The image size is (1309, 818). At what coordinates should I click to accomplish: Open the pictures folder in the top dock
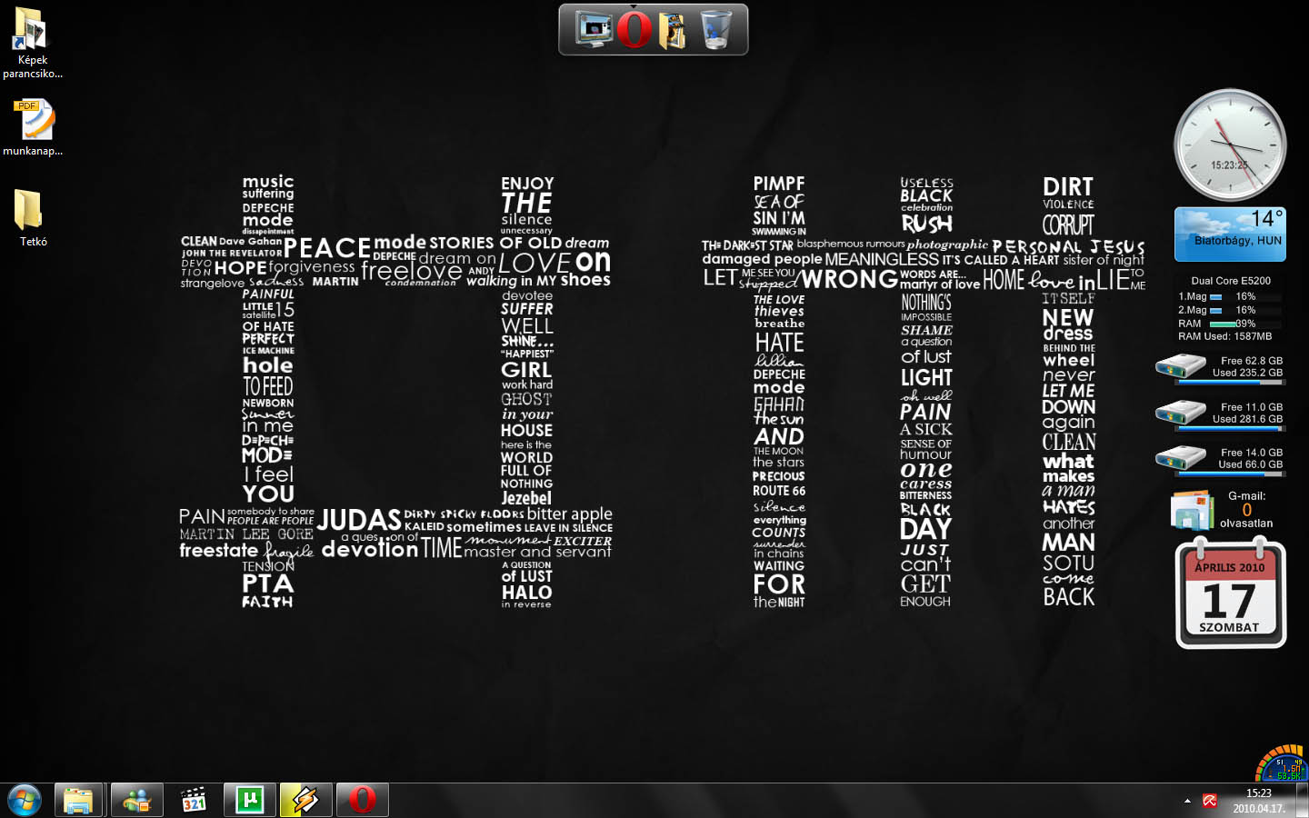coord(674,30)
